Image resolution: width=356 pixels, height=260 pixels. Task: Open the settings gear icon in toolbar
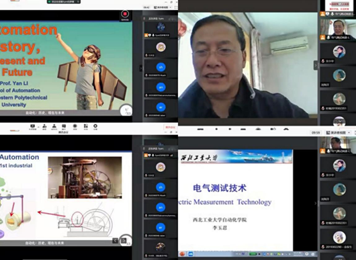95,126
